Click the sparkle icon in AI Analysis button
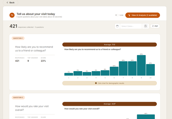The width and height of the screenshot is (172, 119). pos(129,15)
